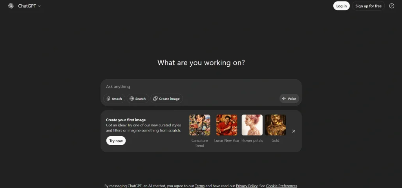The image size is (402, 188).
Task: Dismiss the Create your first image banner
Action: 294,131
